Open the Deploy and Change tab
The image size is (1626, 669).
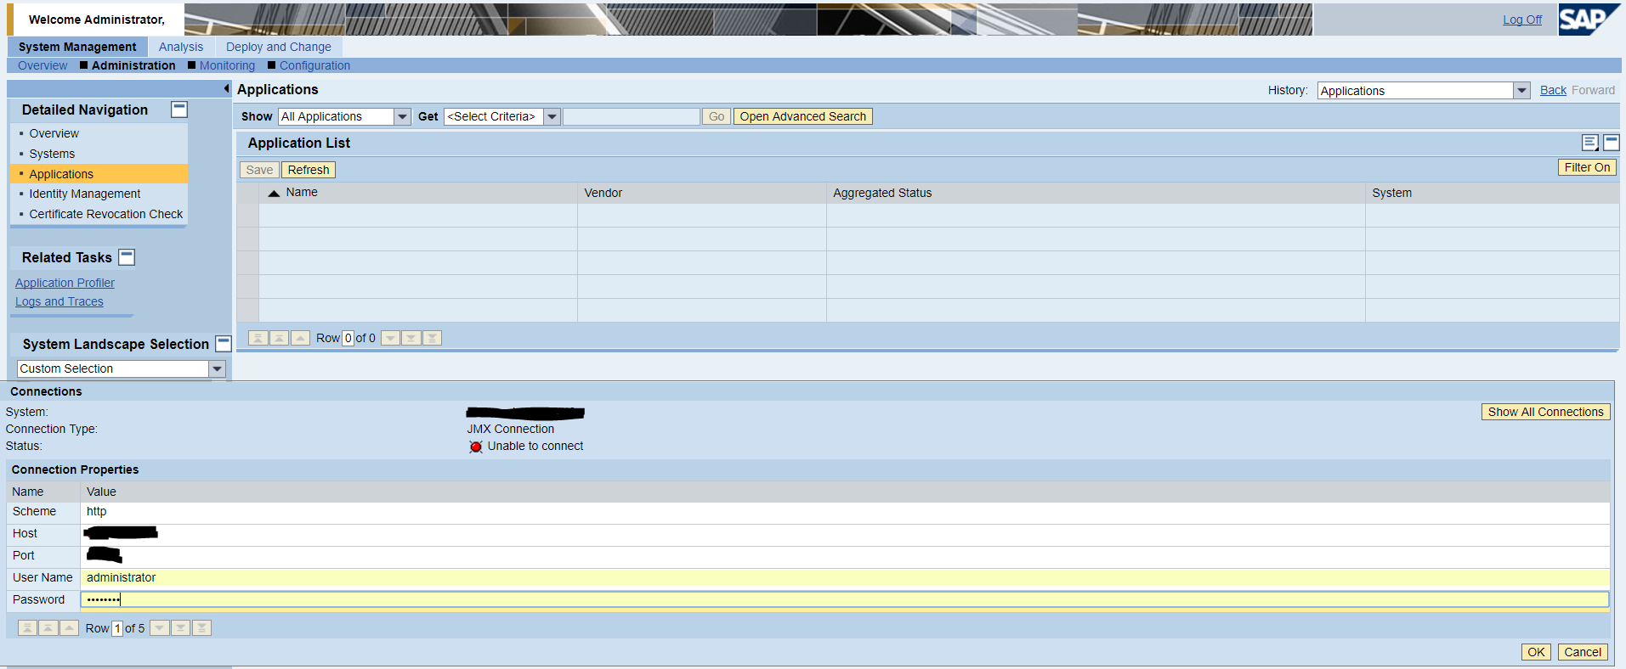coord(279,47)
